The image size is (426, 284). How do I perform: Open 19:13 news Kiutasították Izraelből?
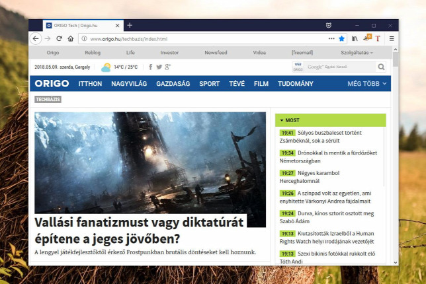[x=327, y=237]
